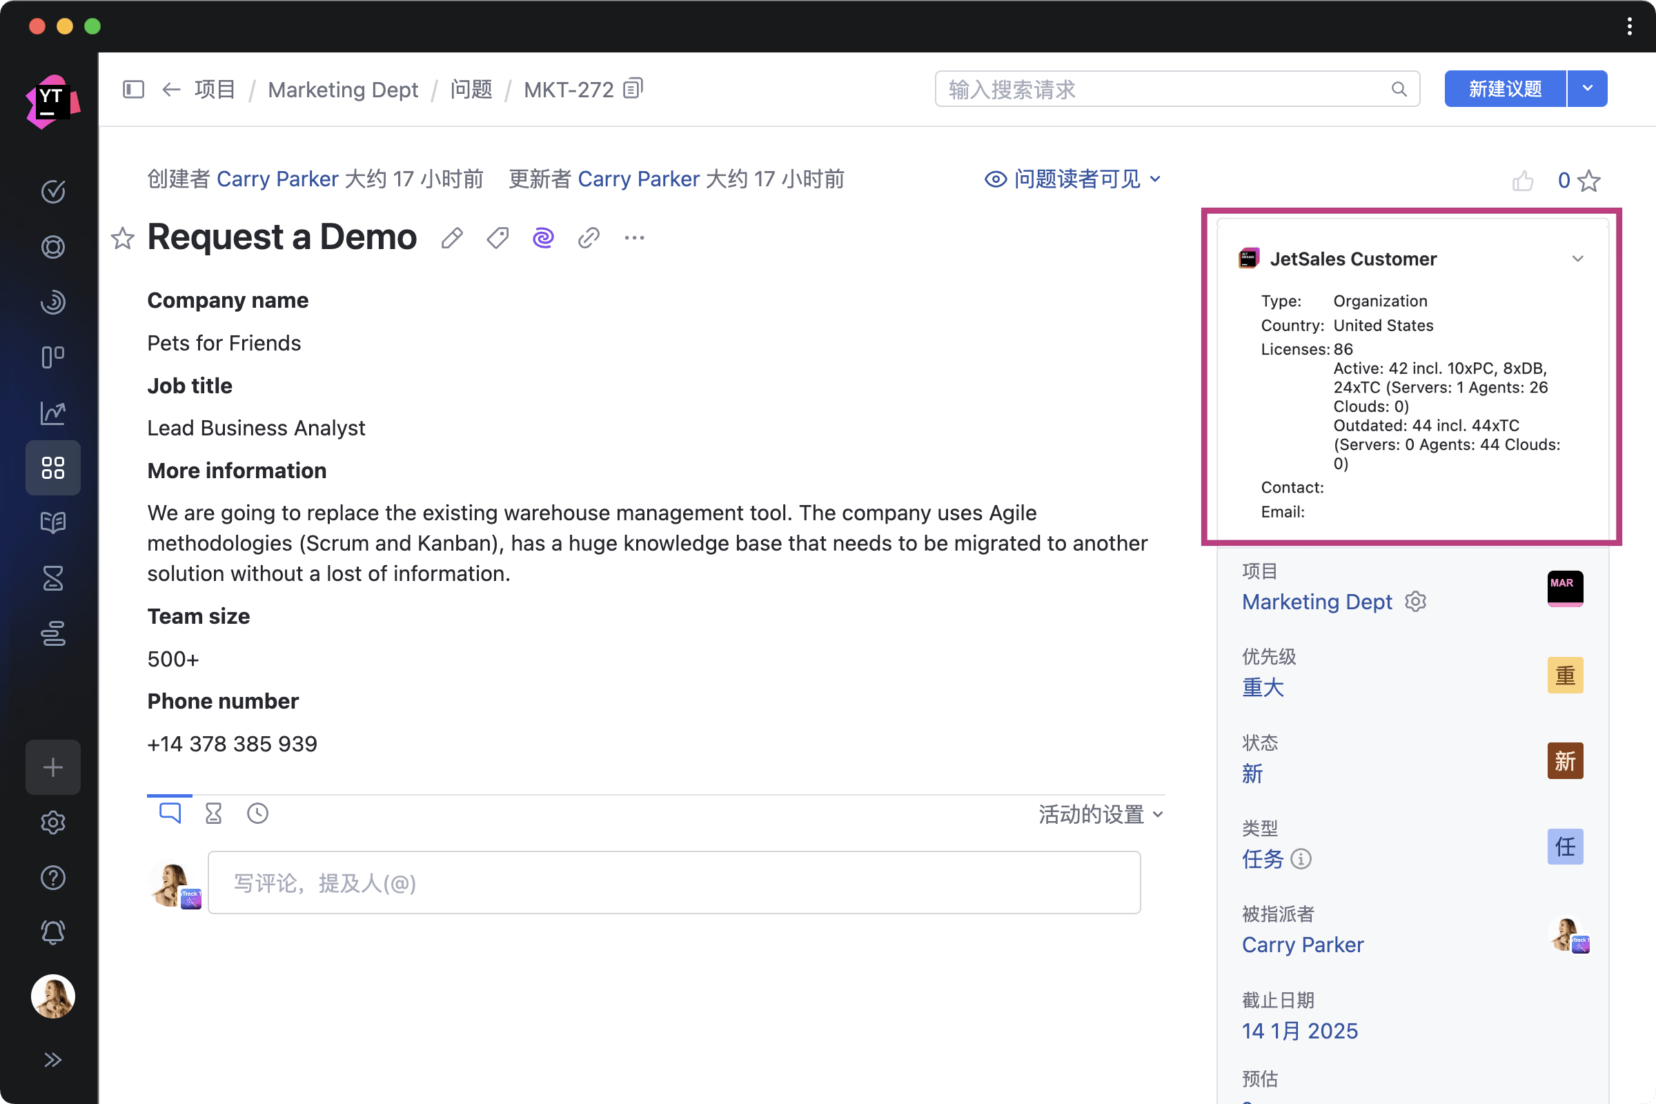1656x1104 pixels.
Task: Switch to the history clock activity tab
Action: pos(257,814)
